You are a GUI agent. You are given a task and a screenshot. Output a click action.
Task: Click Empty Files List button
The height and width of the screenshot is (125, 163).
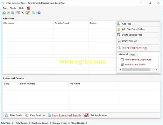138,41
